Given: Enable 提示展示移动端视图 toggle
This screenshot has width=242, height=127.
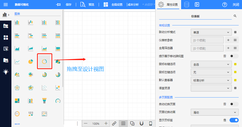Looking at the screenshot, I should (234, 56).
